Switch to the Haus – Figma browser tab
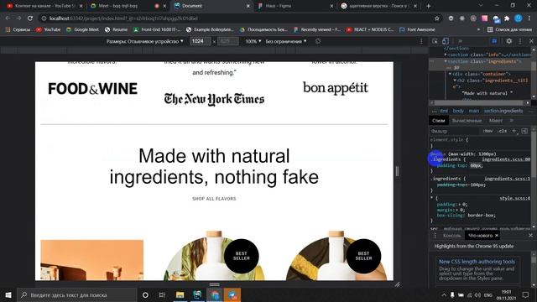The width and height of the screenshot is (537, 302). pyautogui.click(x=295, y=6)
